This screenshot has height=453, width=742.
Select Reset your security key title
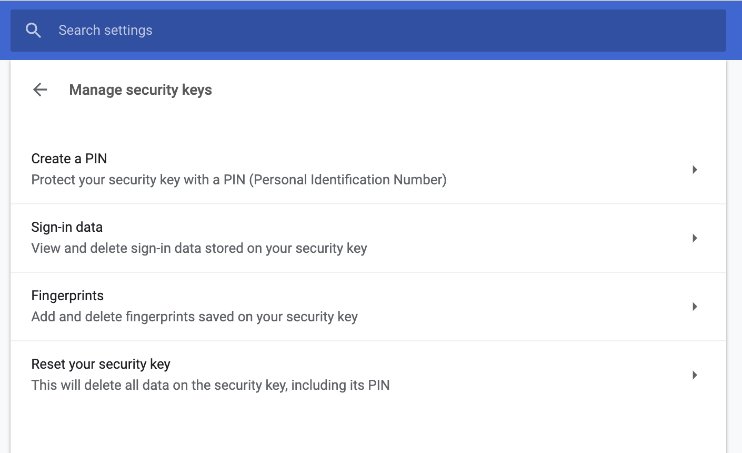tap(101, 364)
